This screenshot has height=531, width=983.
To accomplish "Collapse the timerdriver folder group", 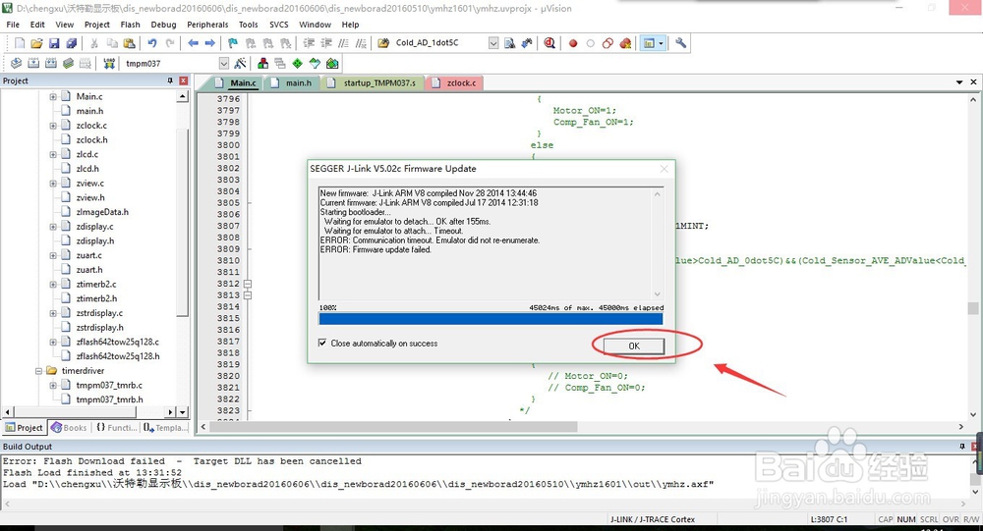I will (39, 371).
